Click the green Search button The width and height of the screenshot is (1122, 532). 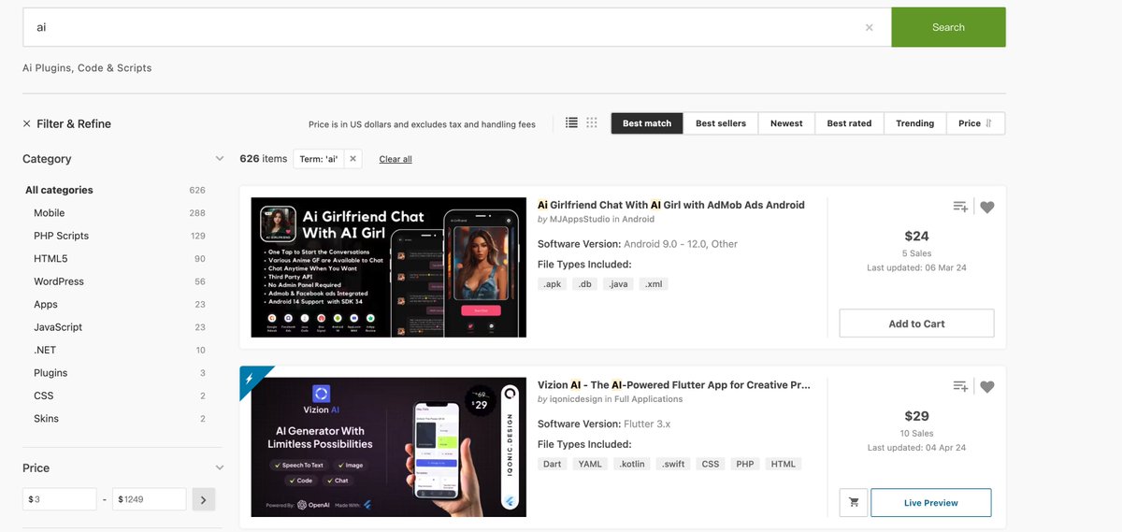tap(948, 27)
